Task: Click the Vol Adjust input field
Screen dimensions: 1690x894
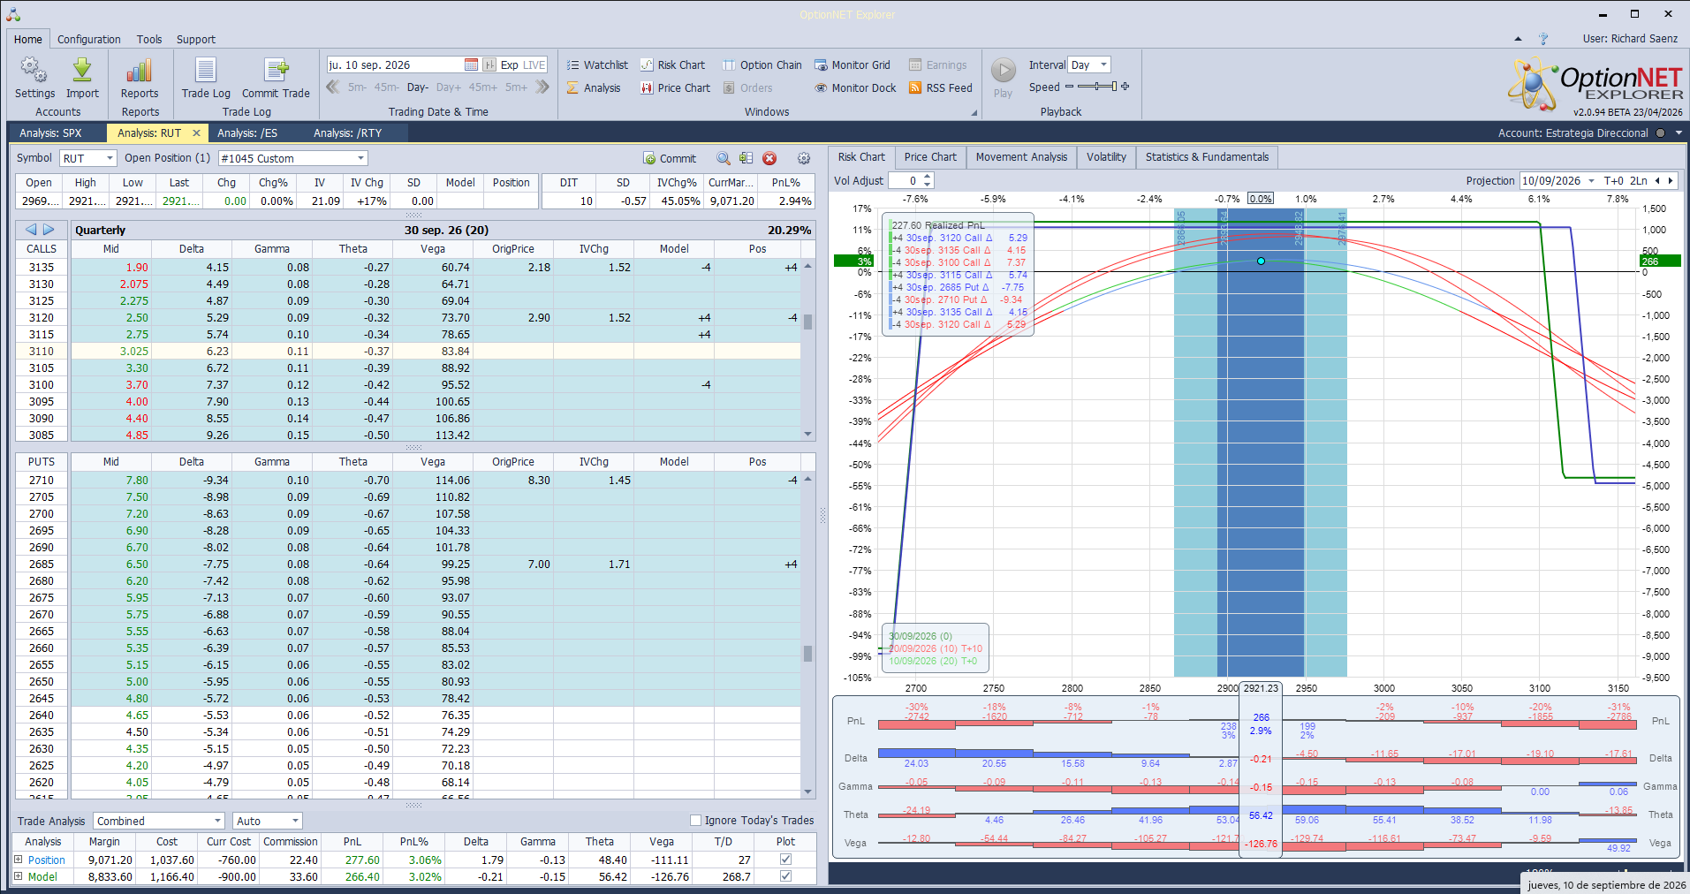Action: tap(903, 180)
